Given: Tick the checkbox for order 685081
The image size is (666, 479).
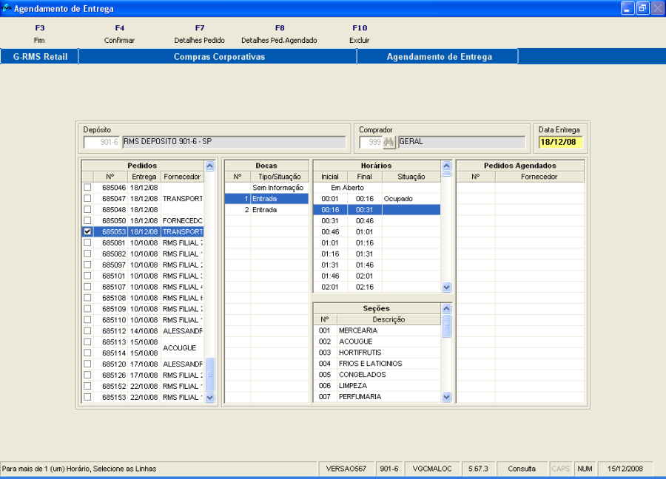Looking at the screenshot, I should (x=87, y=243).
